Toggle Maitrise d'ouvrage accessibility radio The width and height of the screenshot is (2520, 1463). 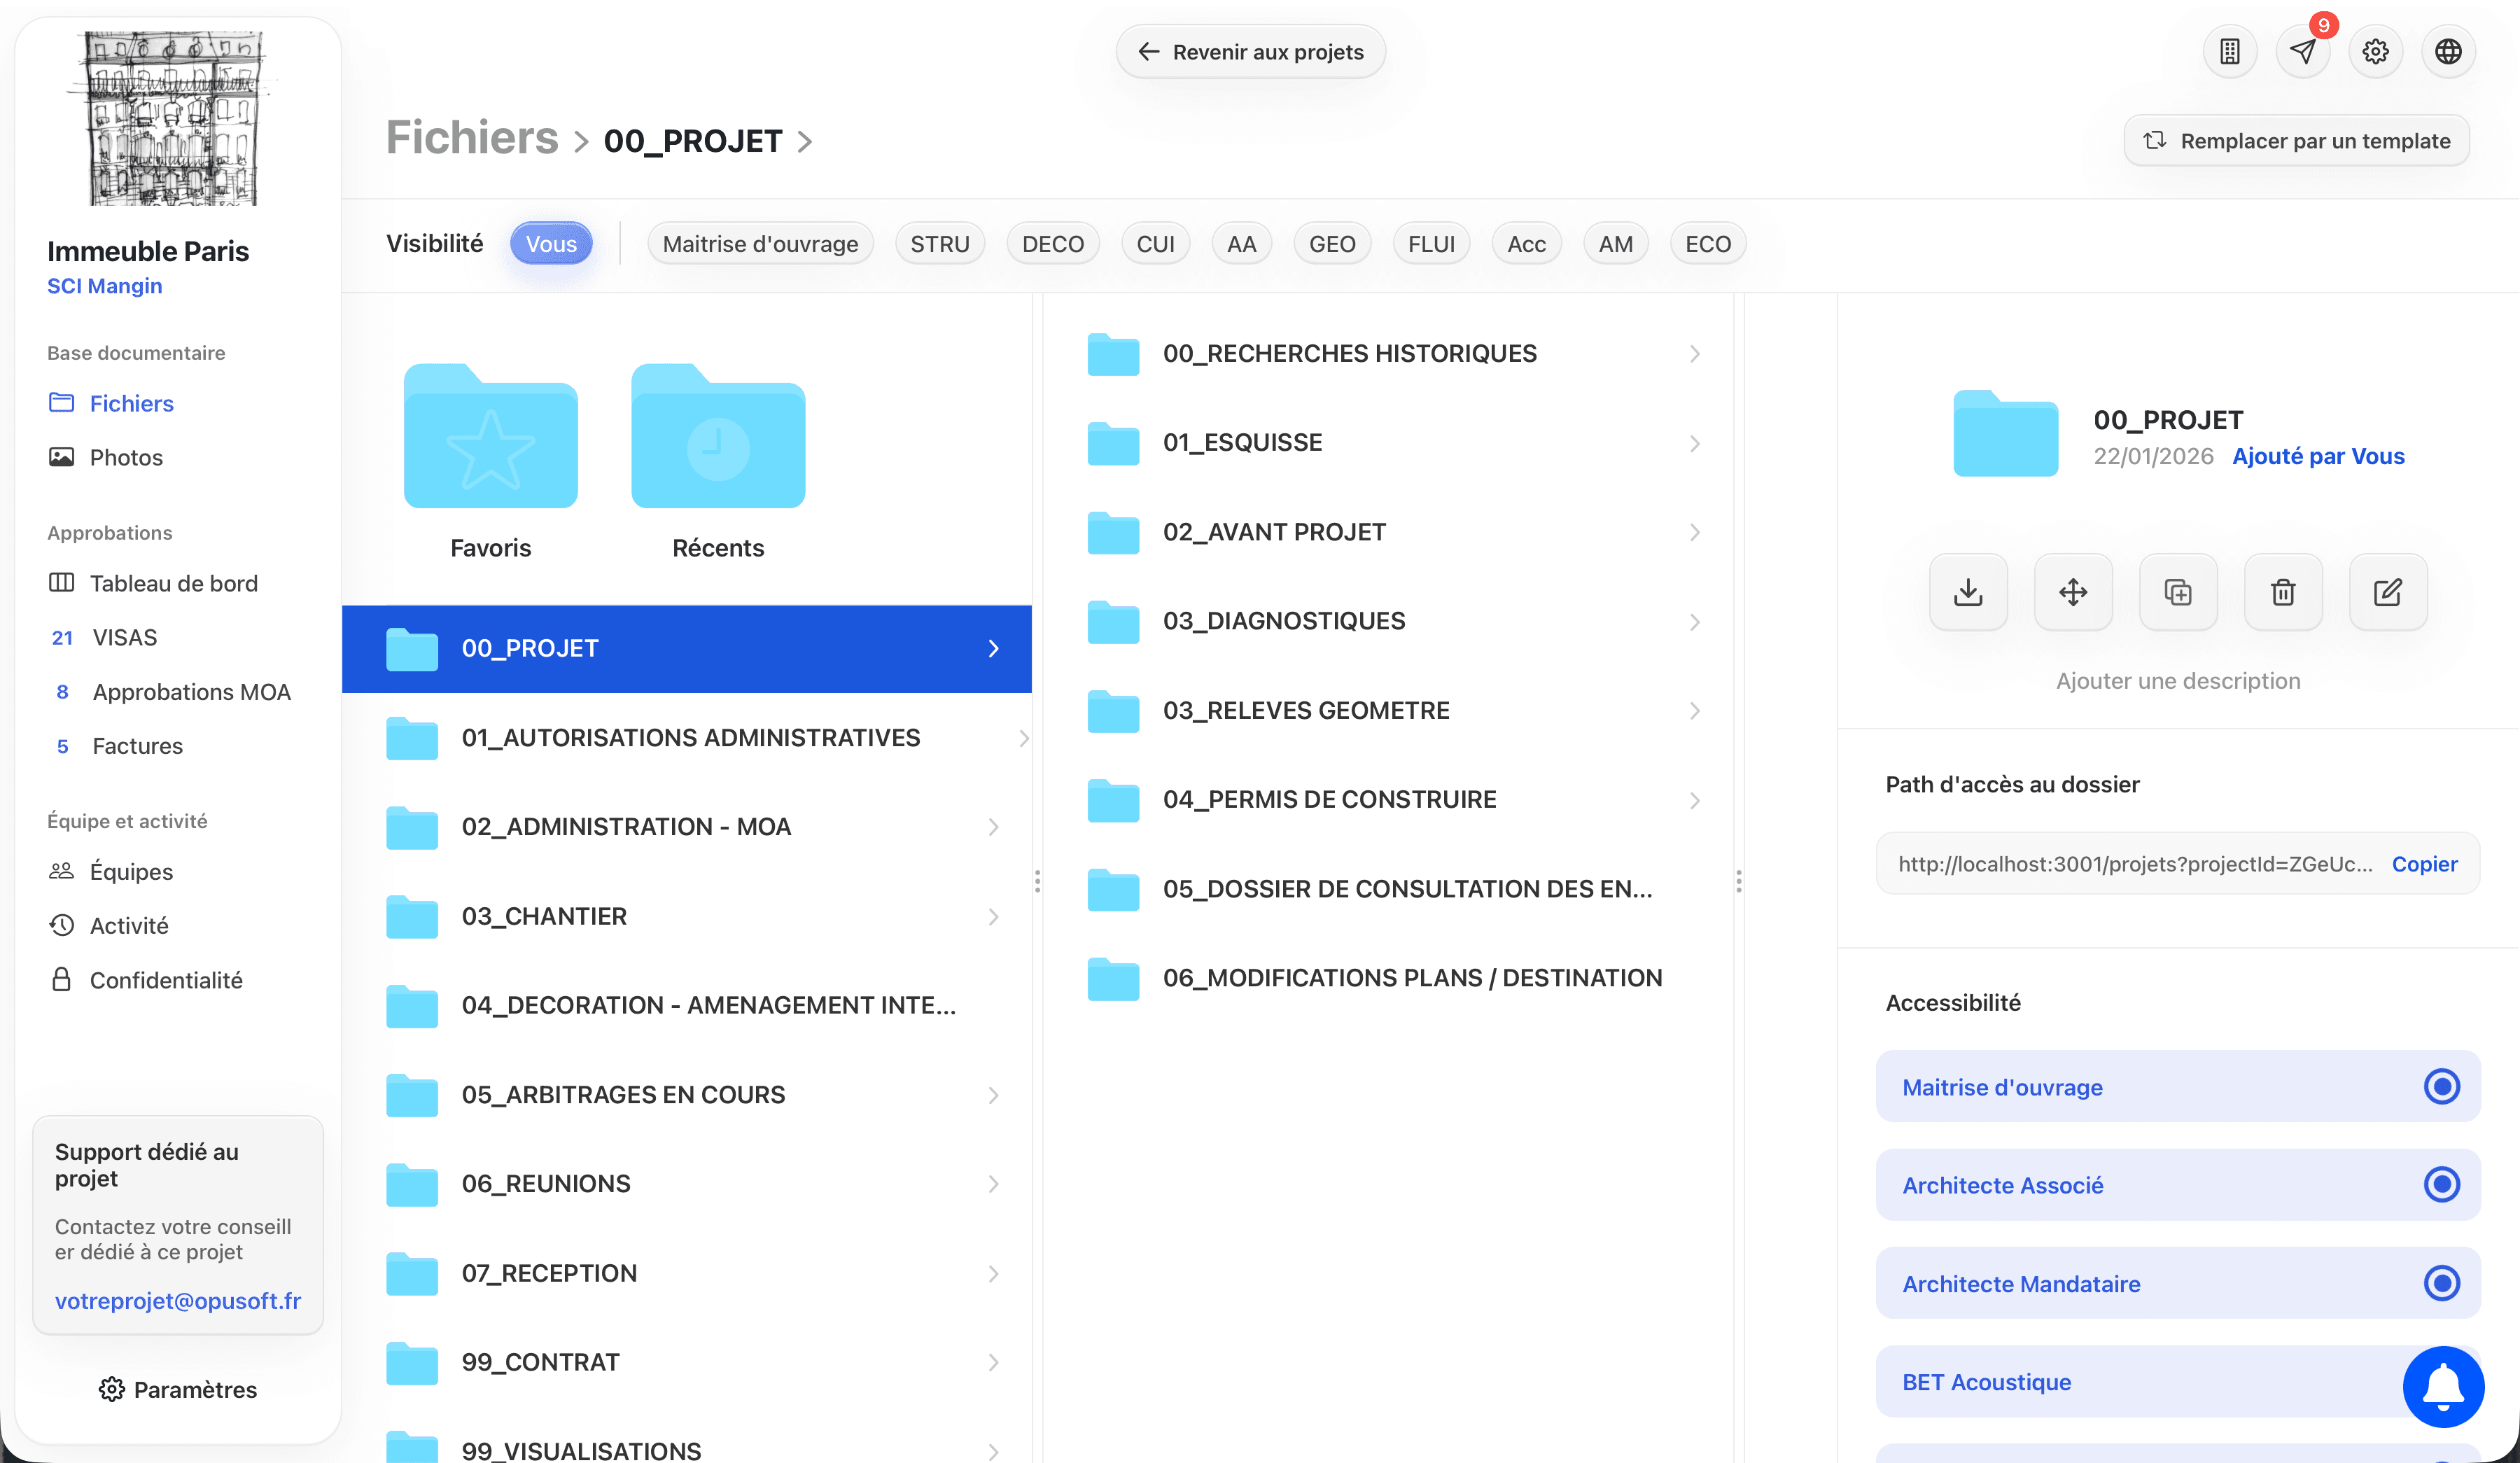click(2441, 1086)
